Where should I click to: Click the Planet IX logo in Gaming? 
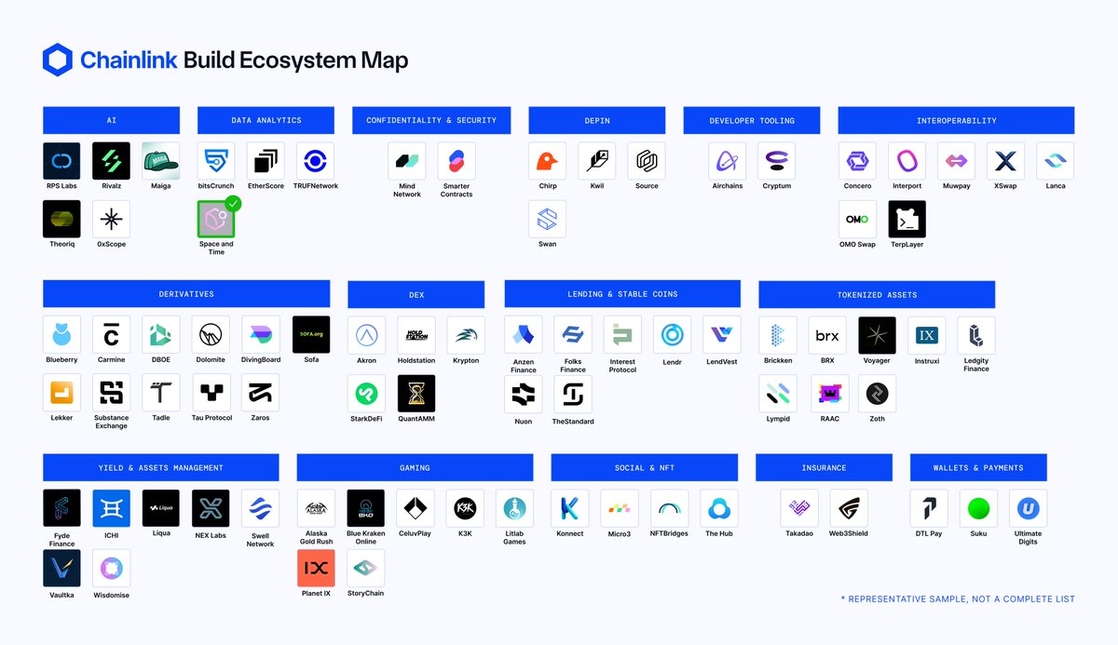pos(316,567)
